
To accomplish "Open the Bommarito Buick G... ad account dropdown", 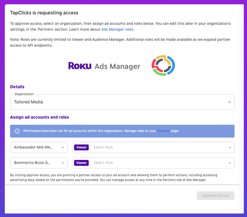I will pyautogui.click(x=39, y=163).
